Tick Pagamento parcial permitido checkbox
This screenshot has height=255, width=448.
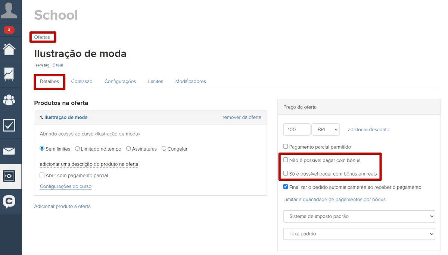pos(286,147)
